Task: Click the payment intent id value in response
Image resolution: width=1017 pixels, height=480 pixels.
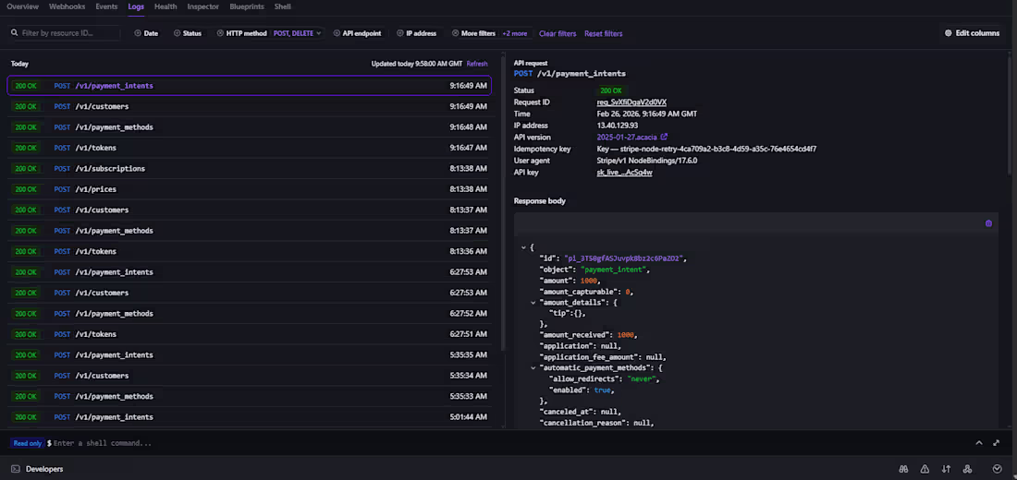Action: pyautogui.click(x=623, y=258)
